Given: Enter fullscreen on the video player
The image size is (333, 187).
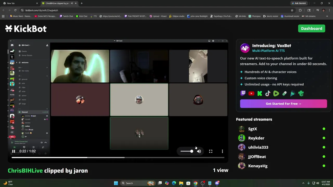Looking at the screenshot, I should coord(211,151).
